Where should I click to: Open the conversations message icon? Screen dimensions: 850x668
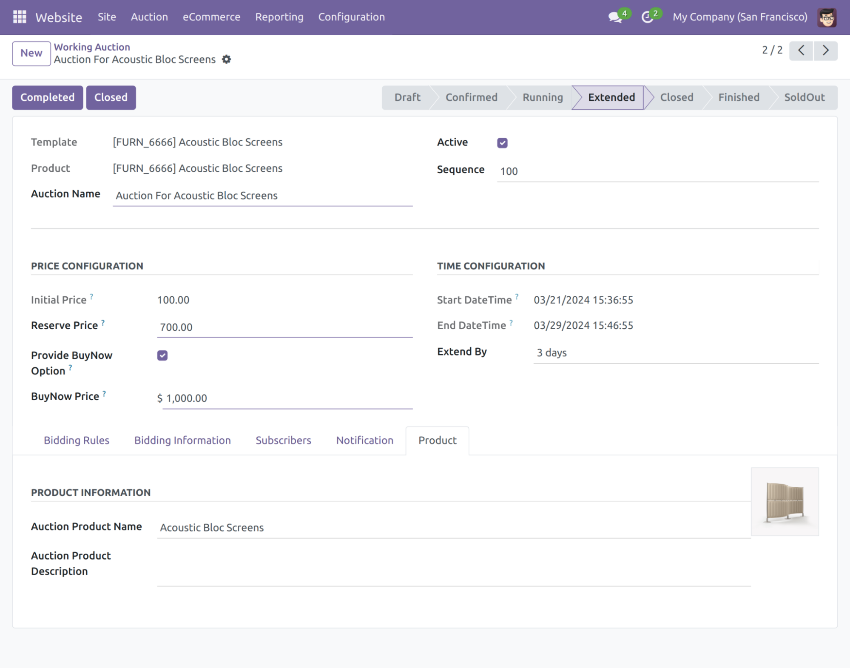tap(615, 17)
